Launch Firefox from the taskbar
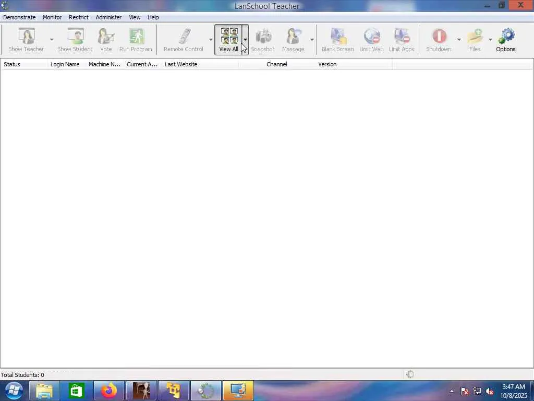Image resolution: width=534 pixels, height=401 pixels. pyautogui.click(x=109, y=391)
